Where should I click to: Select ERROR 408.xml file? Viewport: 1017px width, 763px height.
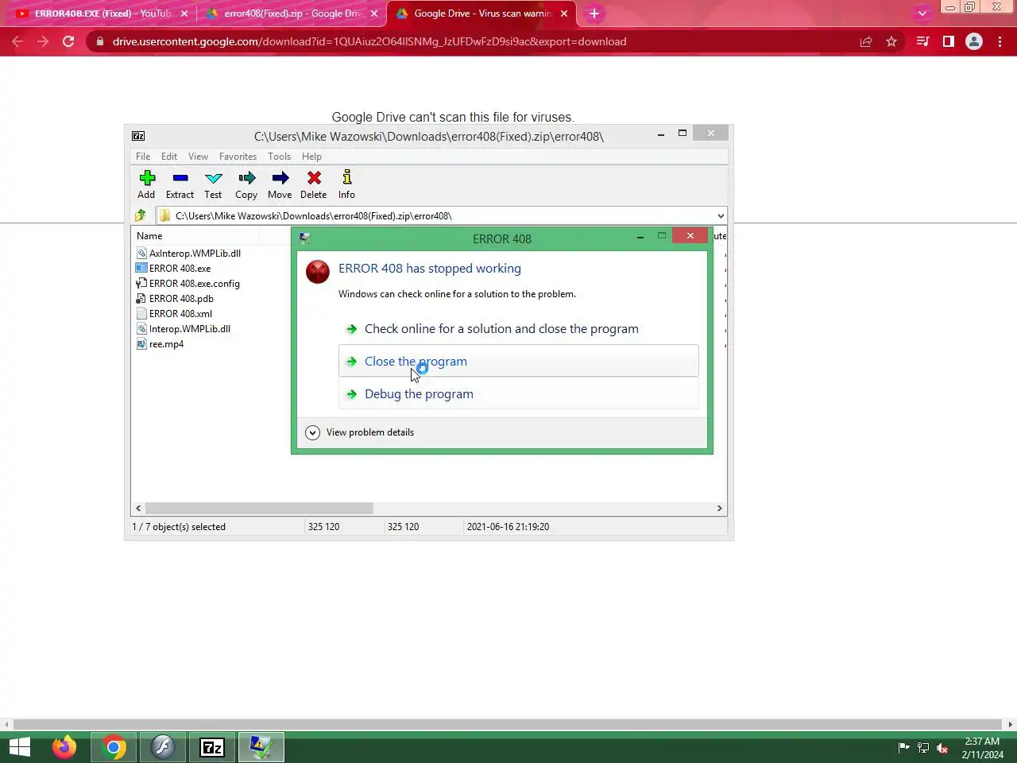[174, 314]
